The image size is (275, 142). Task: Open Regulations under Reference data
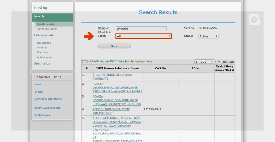pyautogui.click(x=44, y=43)
